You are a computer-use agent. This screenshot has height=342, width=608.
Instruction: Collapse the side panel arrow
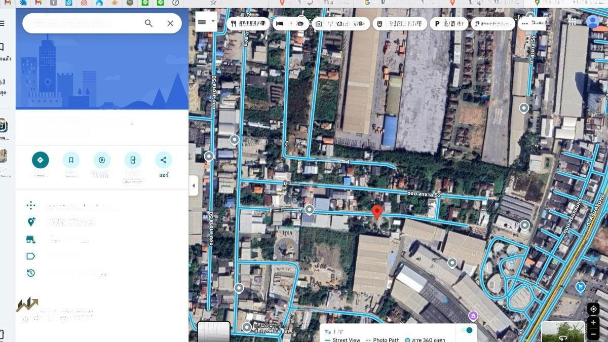coord(193,186)
